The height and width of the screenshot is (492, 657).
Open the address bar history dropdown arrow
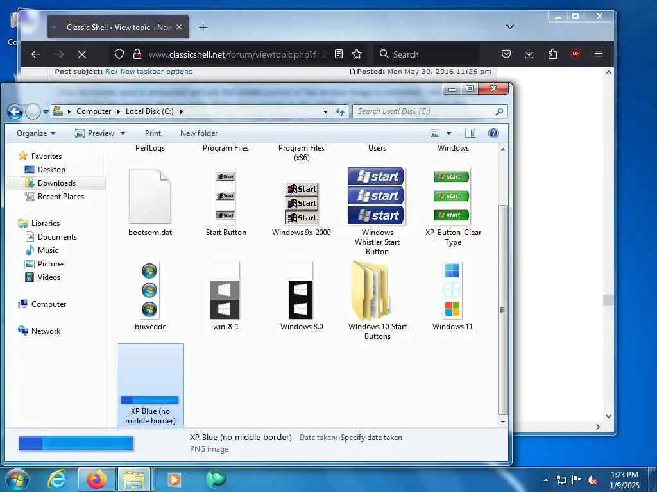click(325, 112)
